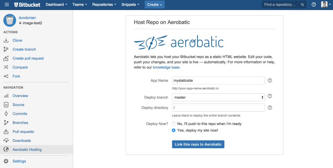Select 'No, I'll push to this repo' option
This screenshot has width=333, height=168.
click(174, 124)
